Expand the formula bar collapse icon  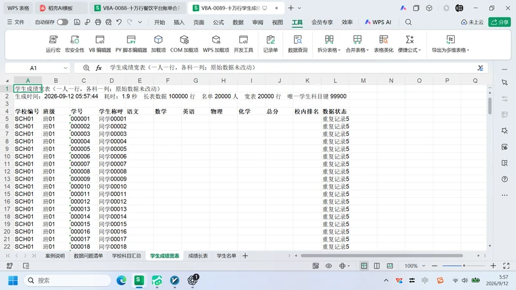(481, 68)
